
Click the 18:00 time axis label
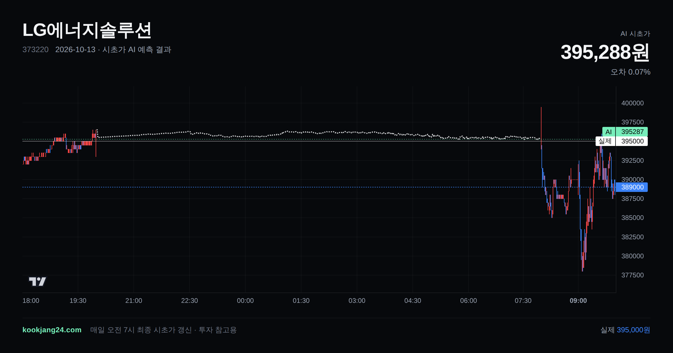click(31, 301)
